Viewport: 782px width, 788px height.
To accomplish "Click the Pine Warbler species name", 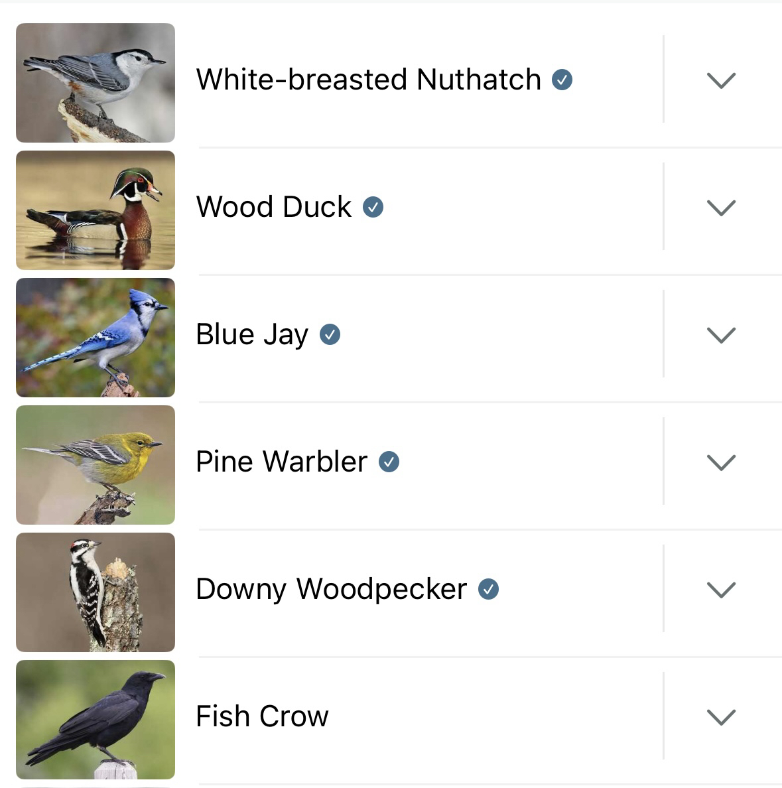I will (281, 462).
